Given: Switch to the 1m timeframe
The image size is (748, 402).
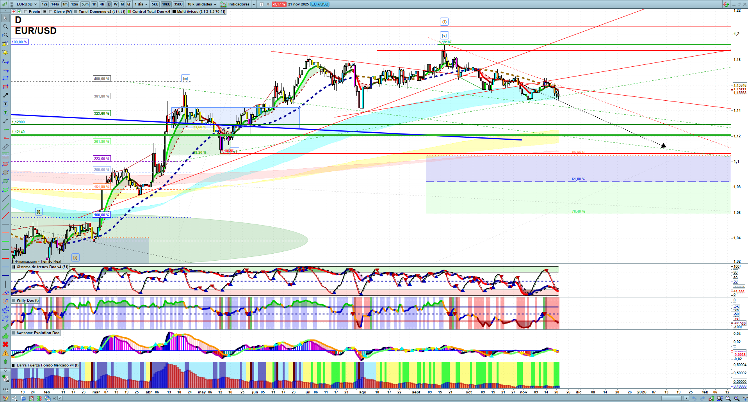Looking at the screenshot, I should click(65, 4).
